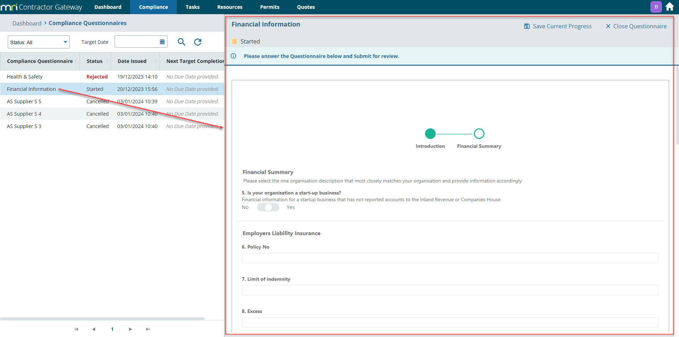Open the Target Date calendar picker
Viewport: 679px width, 337px height.
[162, 42]
